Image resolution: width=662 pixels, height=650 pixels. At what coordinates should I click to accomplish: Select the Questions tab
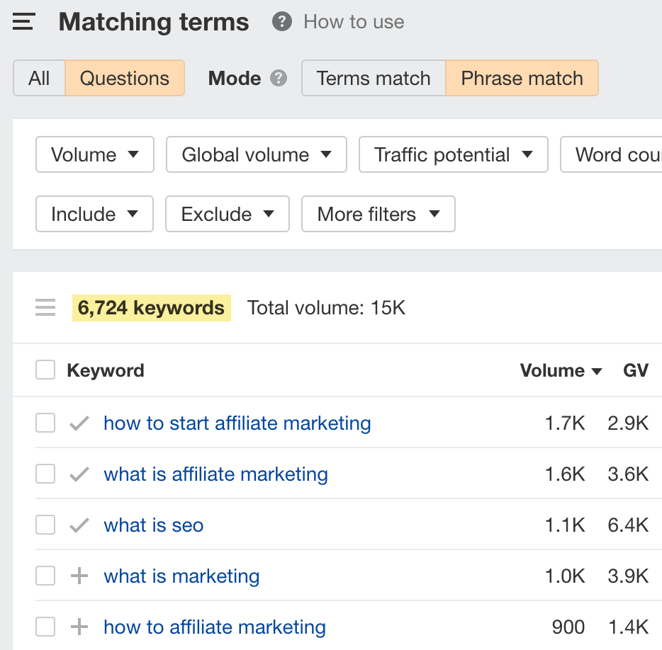pyautogui.click(x=125, y=78)
